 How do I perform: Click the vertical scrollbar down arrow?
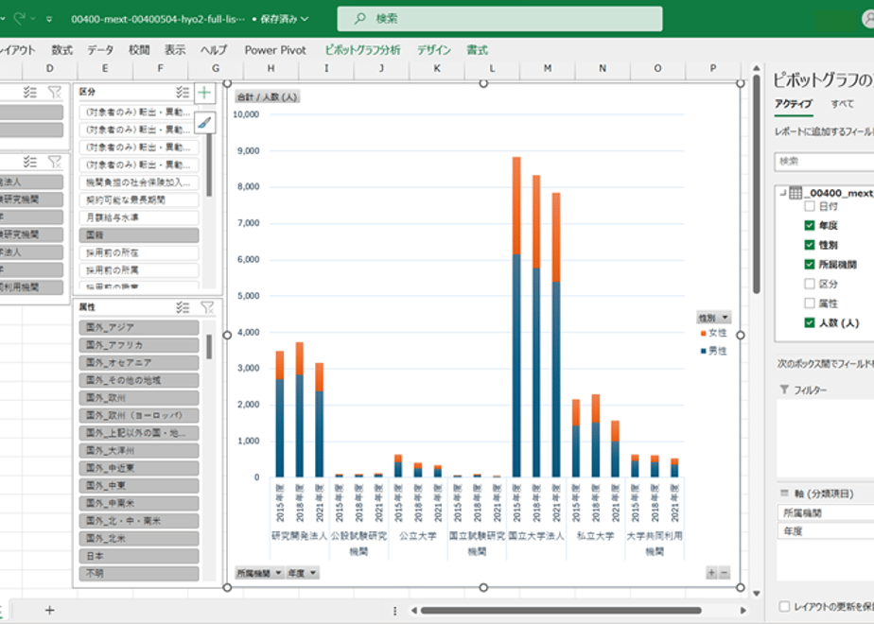click(757, 594)
